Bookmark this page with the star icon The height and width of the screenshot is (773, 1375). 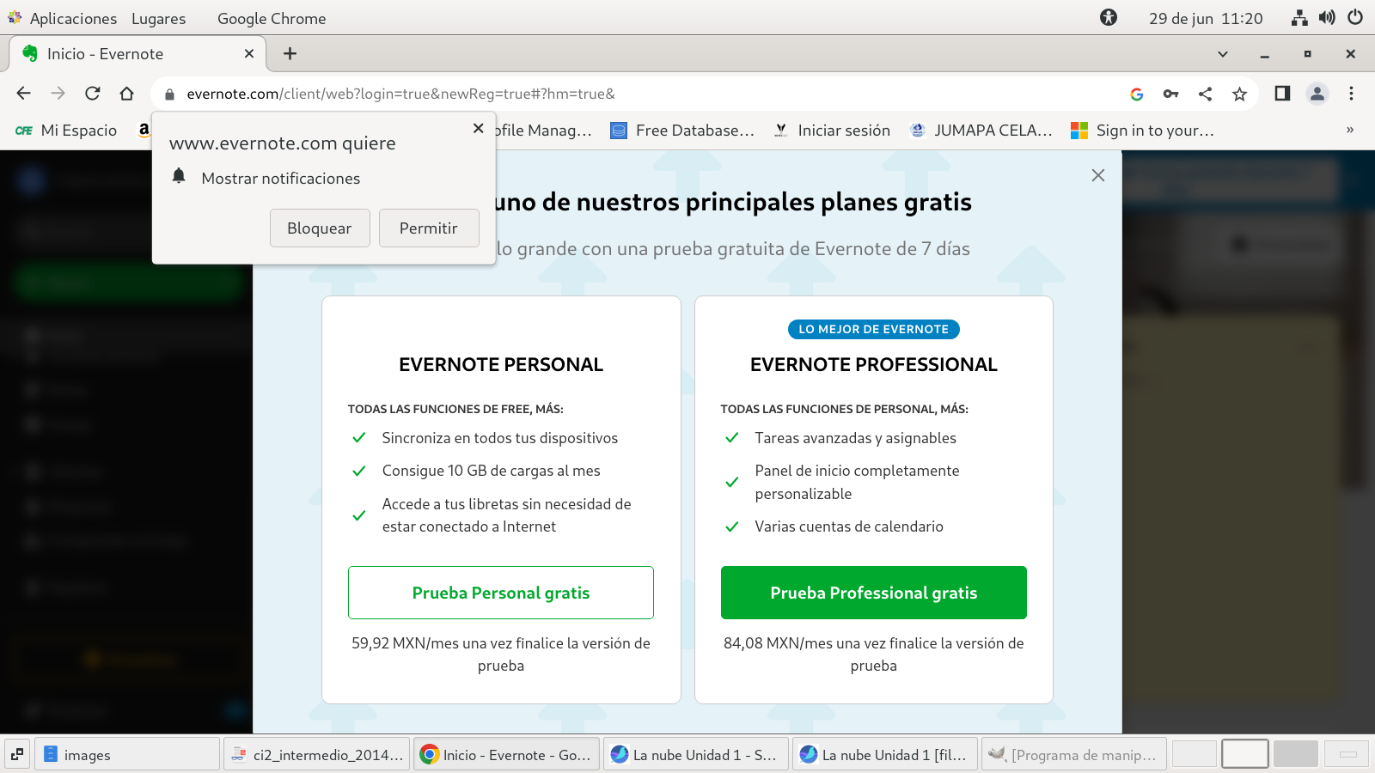(1239, 94)
